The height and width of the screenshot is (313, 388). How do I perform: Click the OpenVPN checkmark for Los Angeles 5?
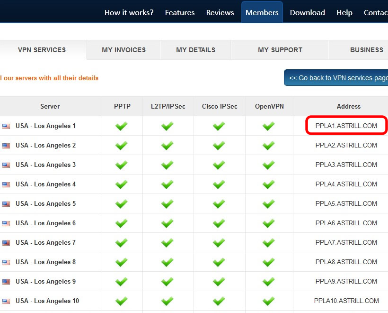click(x=269, y=203)
